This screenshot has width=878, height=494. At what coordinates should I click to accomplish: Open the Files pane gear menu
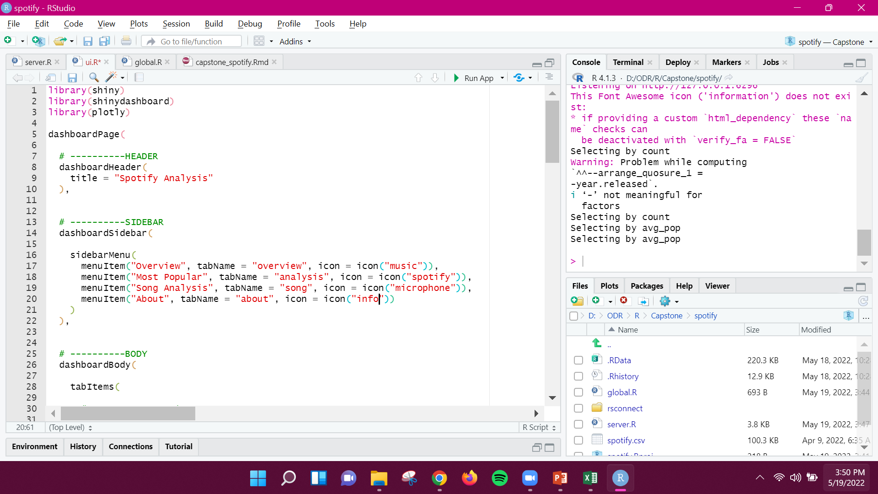pyautogui.click(x=665, y=301)
